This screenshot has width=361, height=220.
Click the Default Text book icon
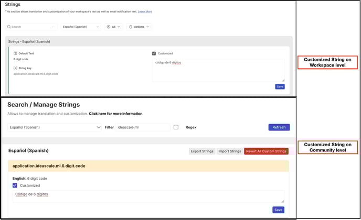tap(15, 53)
